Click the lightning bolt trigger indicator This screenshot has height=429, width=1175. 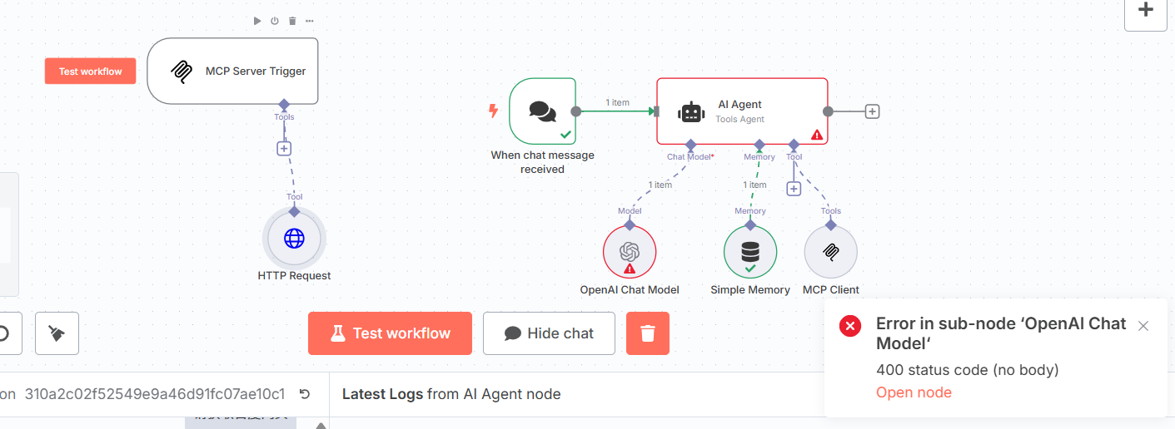[x=493, y=111]
